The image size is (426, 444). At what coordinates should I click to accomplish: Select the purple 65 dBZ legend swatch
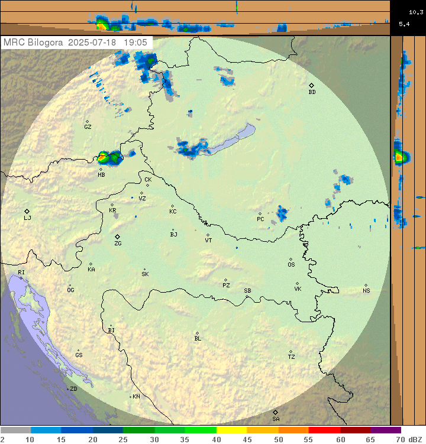click(386, 430)
